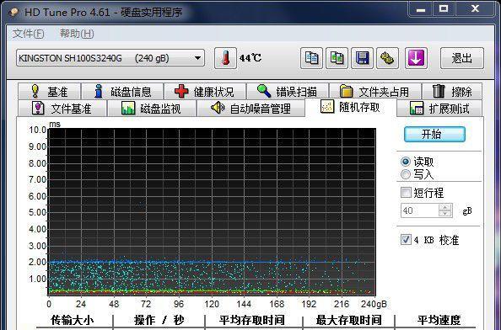Click the purple download arrow icon
501x330 pixels.
416,58
